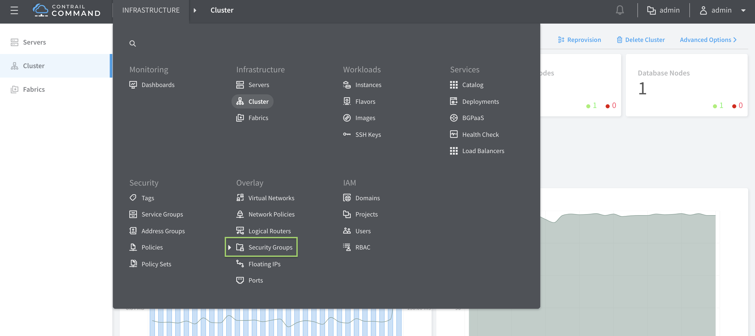Viewport: 755px width, 336px height.
Task: Click the green up-count on Database Nodes
Action: point(718,105)
